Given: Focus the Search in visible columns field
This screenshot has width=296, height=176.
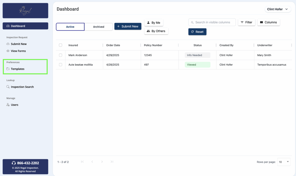Looking at the screenshot, I should [212, 22].
